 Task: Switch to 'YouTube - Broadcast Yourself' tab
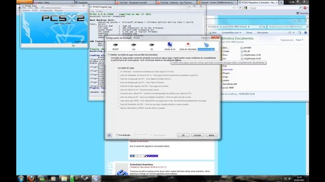136,3
